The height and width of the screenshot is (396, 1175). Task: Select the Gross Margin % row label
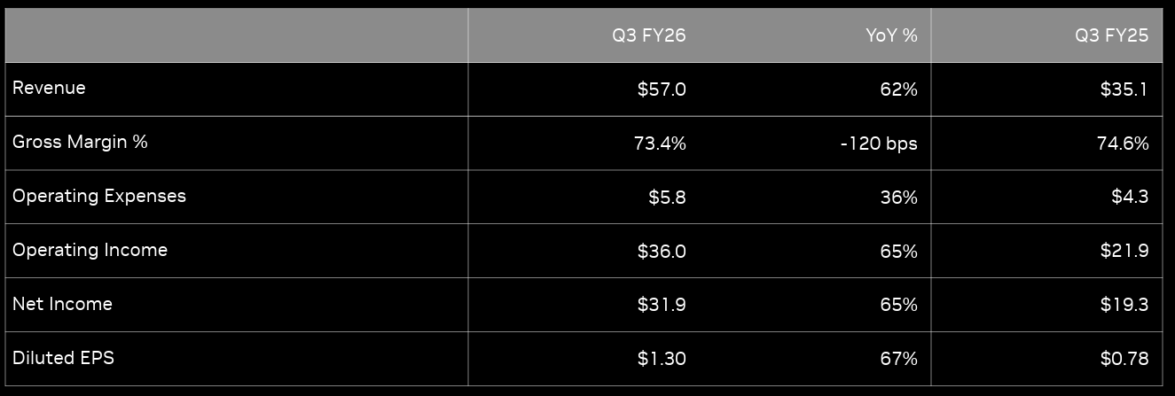80,142
